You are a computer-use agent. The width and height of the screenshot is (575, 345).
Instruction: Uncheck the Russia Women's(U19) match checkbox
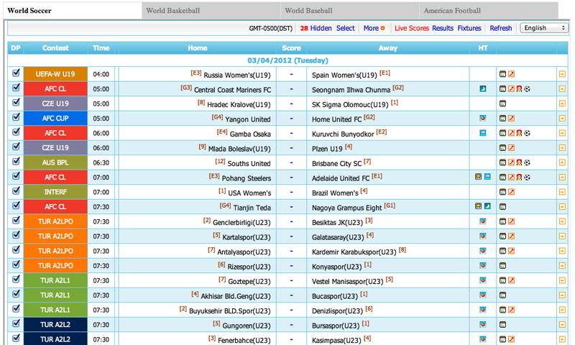[x=16, y=73]
